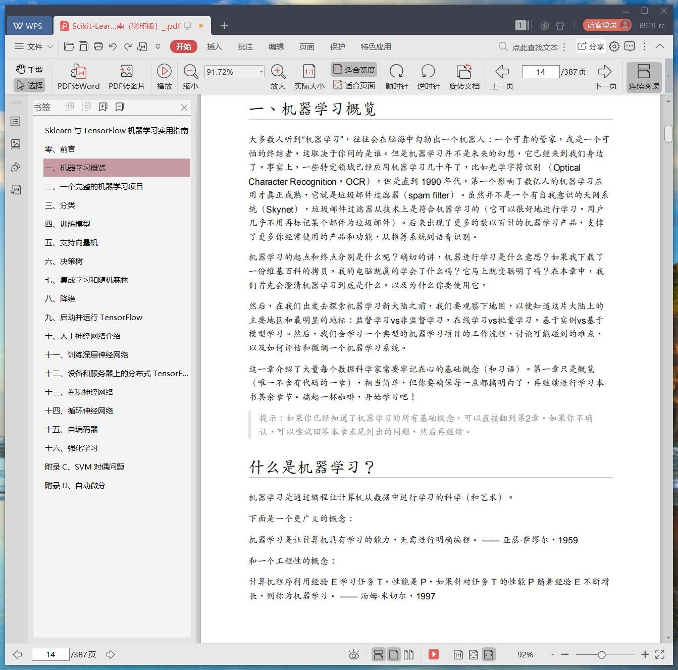The height and width of the screenshot is (670, 678).
Task: Open Rotate Document (旋转文档)
Action: pyautogui.click(x=464, y=77)
